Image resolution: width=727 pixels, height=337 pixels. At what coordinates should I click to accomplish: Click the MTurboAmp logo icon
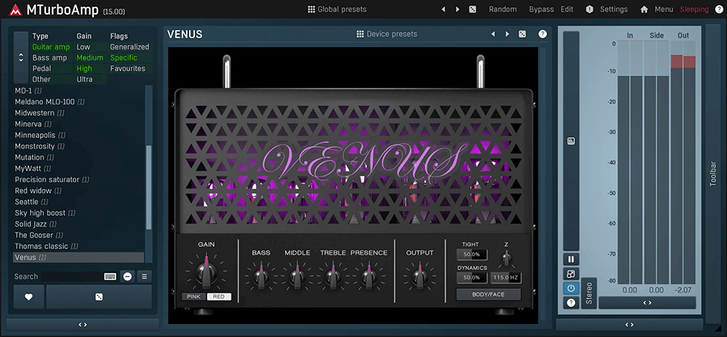pos(16,9)
